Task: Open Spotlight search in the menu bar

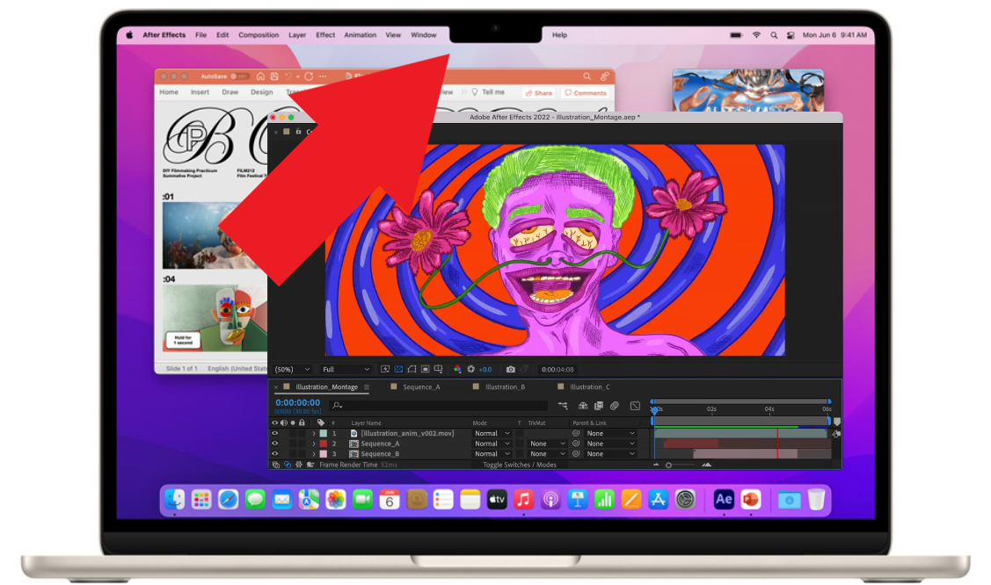Action: click(x=774, y=35)
